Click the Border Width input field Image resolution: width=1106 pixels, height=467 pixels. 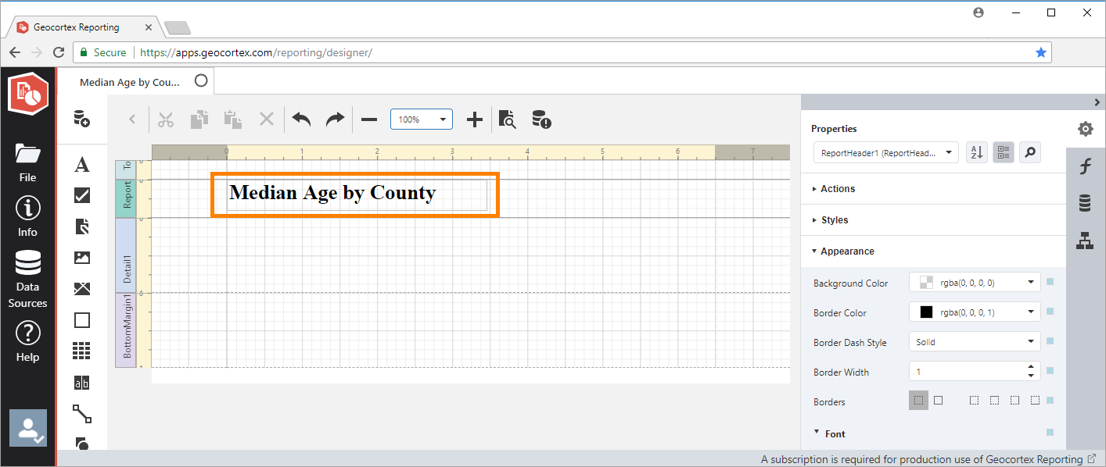[x=966, y=372]
